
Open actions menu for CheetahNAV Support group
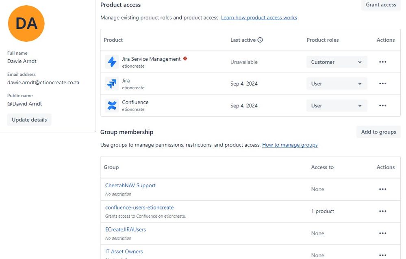click(x=382, y=189)
